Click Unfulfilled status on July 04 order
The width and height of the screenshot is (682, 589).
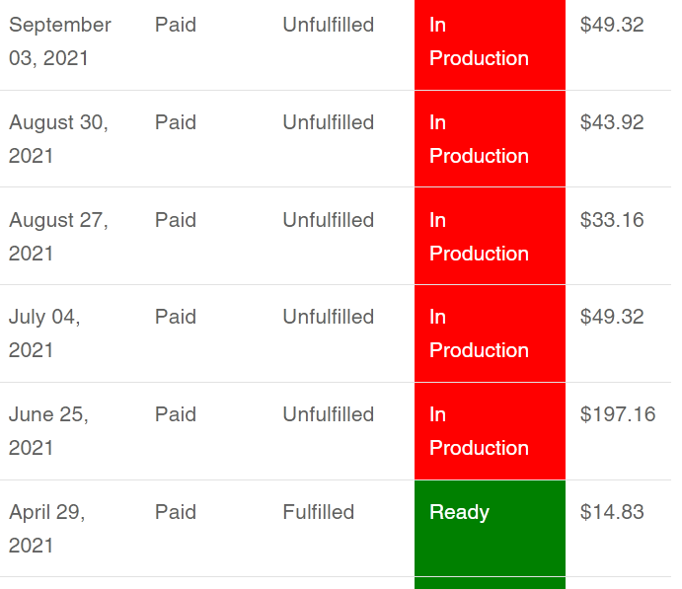pyautogui.click(x=329, y=317)
